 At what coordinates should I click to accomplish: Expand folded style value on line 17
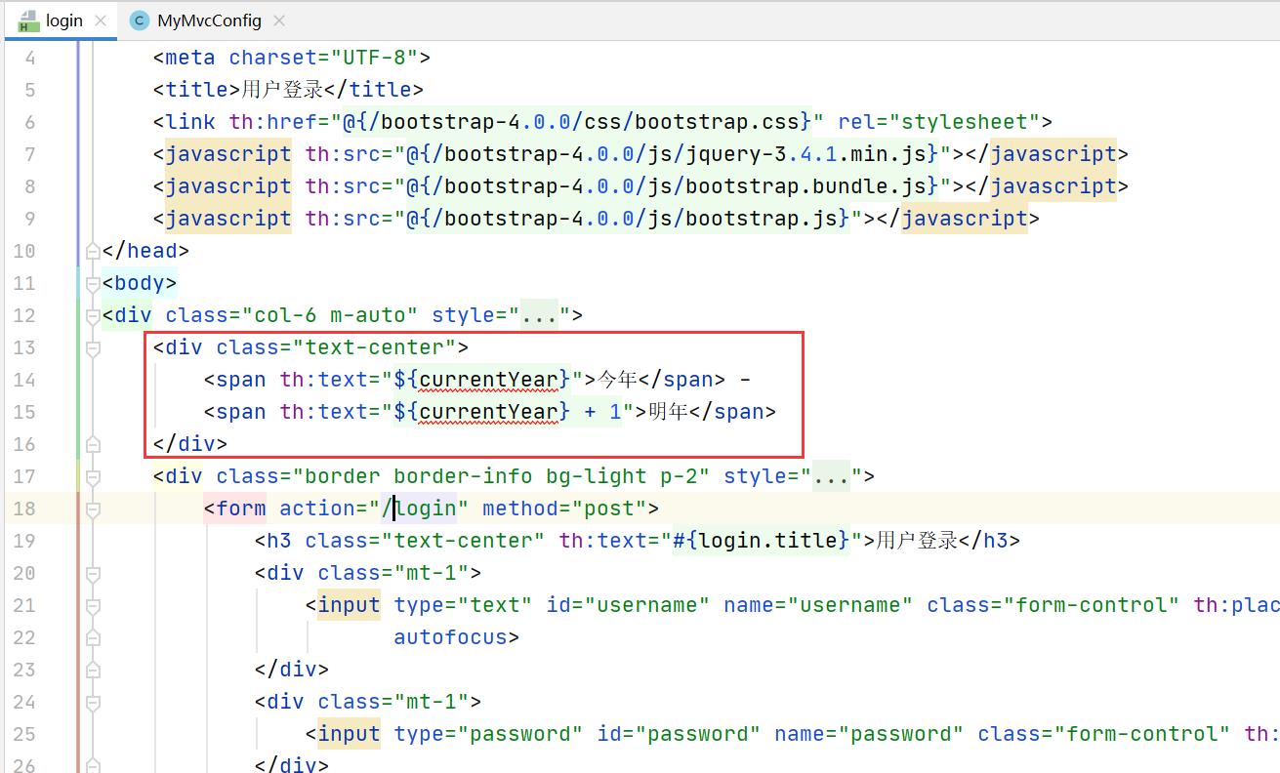click(x=832, y=476)
